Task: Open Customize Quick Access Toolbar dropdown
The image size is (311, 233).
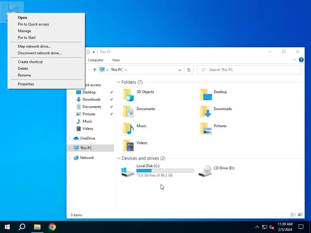Action: coord(94,52)
